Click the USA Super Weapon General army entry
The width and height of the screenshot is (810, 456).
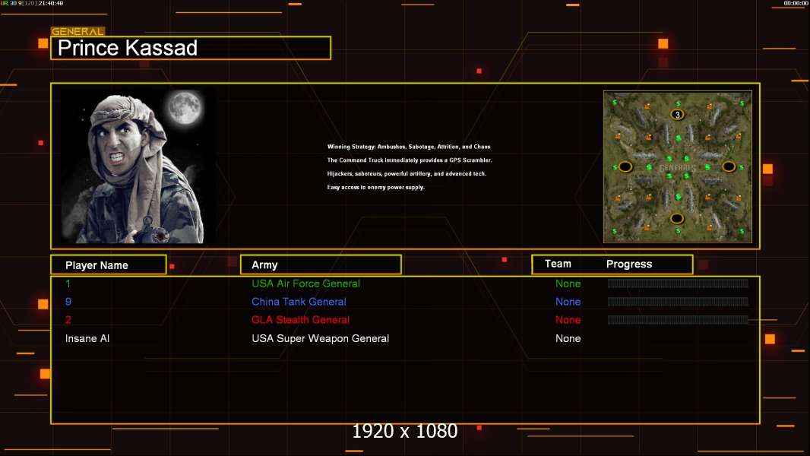tap(321, 338)
